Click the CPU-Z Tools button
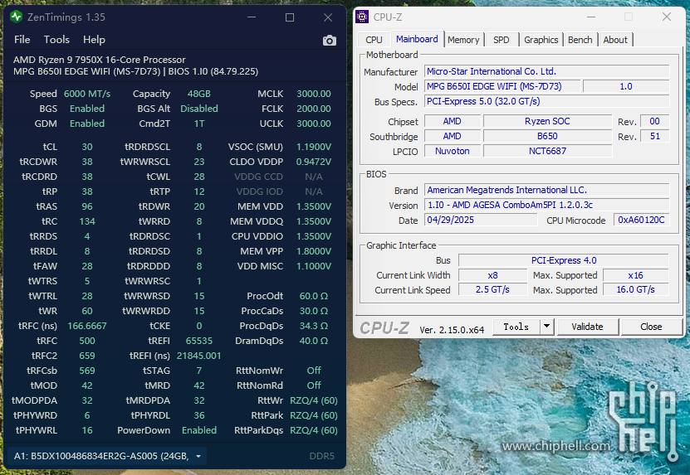The image size is (690, 475). 516,327
